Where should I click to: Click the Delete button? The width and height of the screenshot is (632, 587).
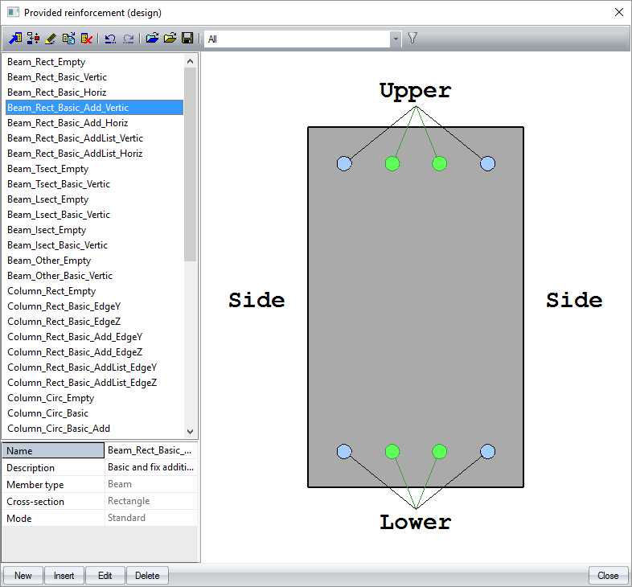pyautogui.click(x=147, y=575)
